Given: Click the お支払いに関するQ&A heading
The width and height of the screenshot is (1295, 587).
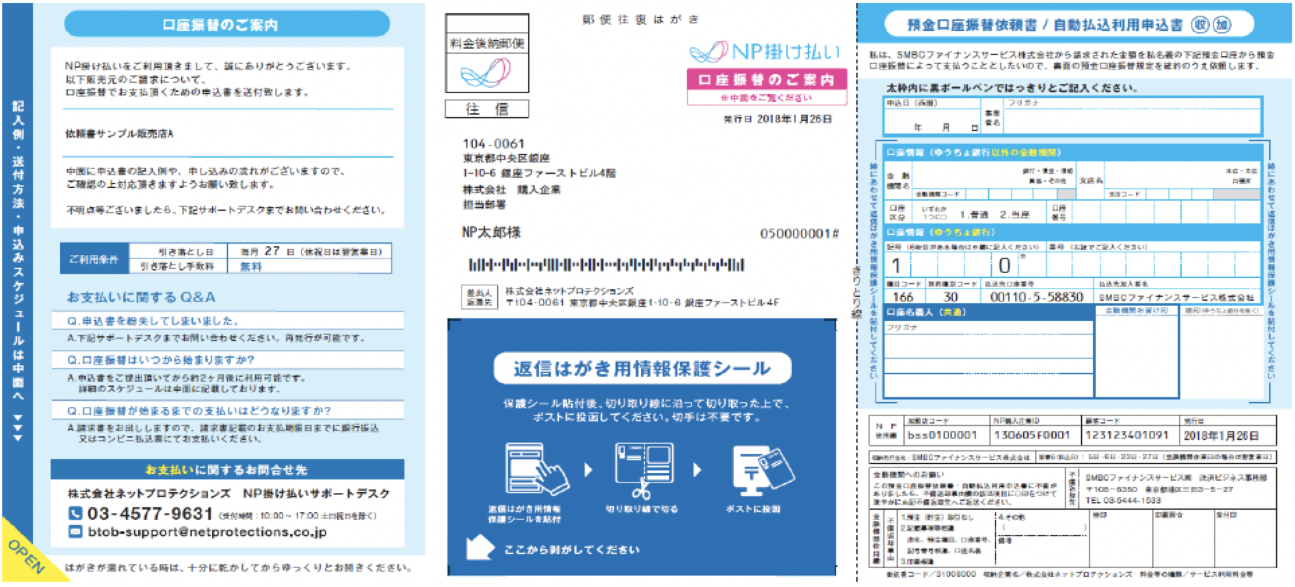Looking at the screenshot, I should click(141, 297).
